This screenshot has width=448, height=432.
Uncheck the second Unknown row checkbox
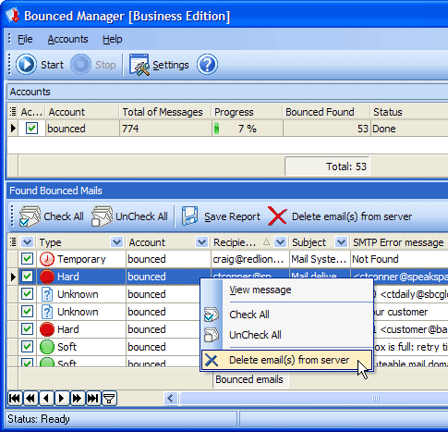point(27,312)
